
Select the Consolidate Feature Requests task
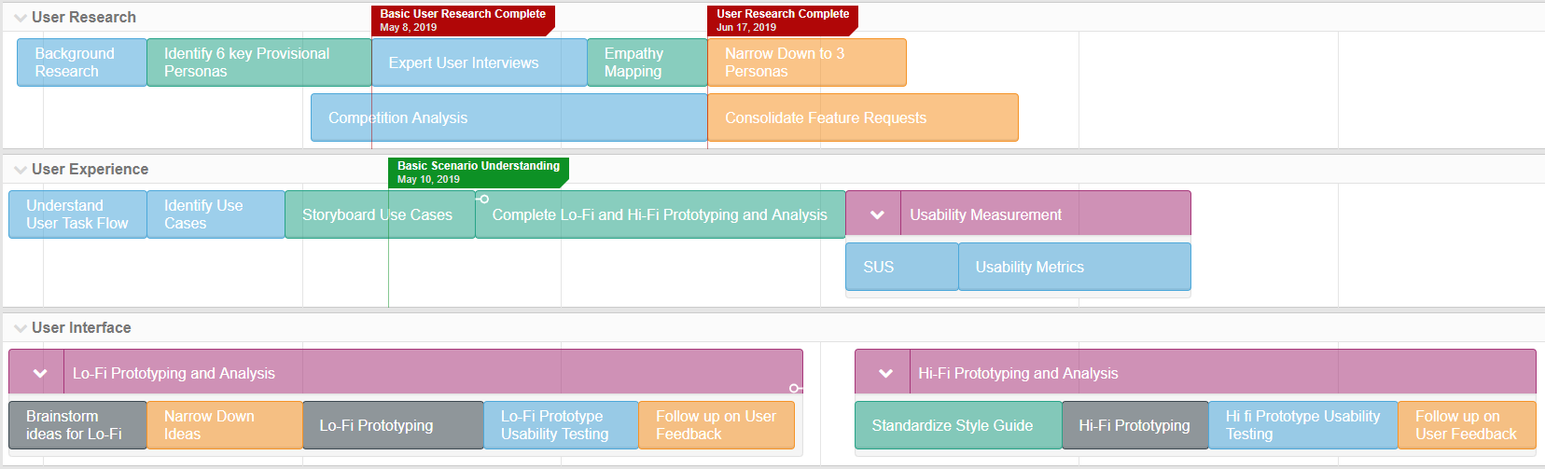[862, 117]
